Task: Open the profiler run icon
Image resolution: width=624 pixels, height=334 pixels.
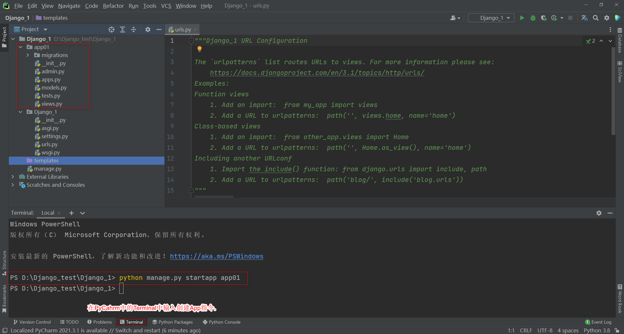Action: pyautogui.click(x=554, y=18)
